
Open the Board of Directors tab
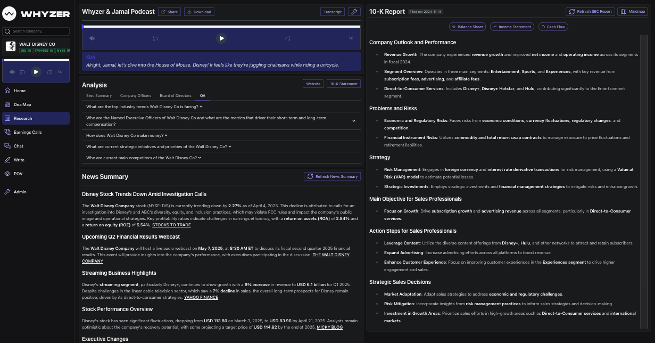click(175, 96)
